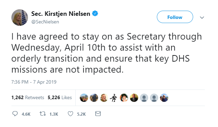
Task: Open the last avatar showing a couple
Action: point(164,98)
